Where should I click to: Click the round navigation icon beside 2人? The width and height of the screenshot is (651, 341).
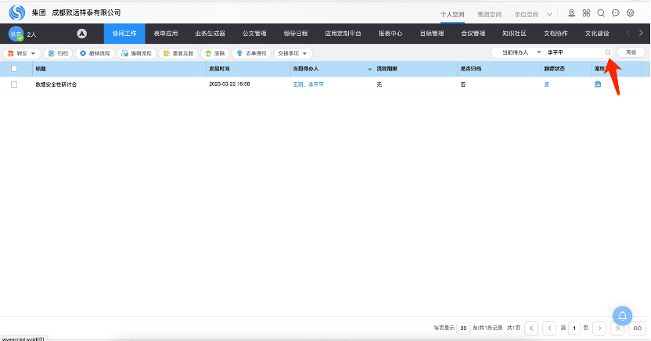[x=82, y=34]
